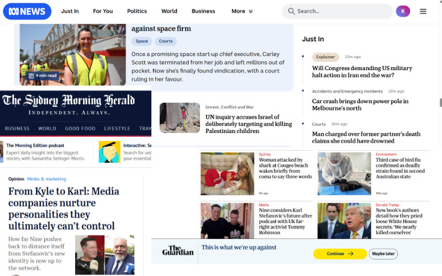Open shark attack Coogee beach headline
The width and height of the screenshot is (442, 276).
coord(285,168)
